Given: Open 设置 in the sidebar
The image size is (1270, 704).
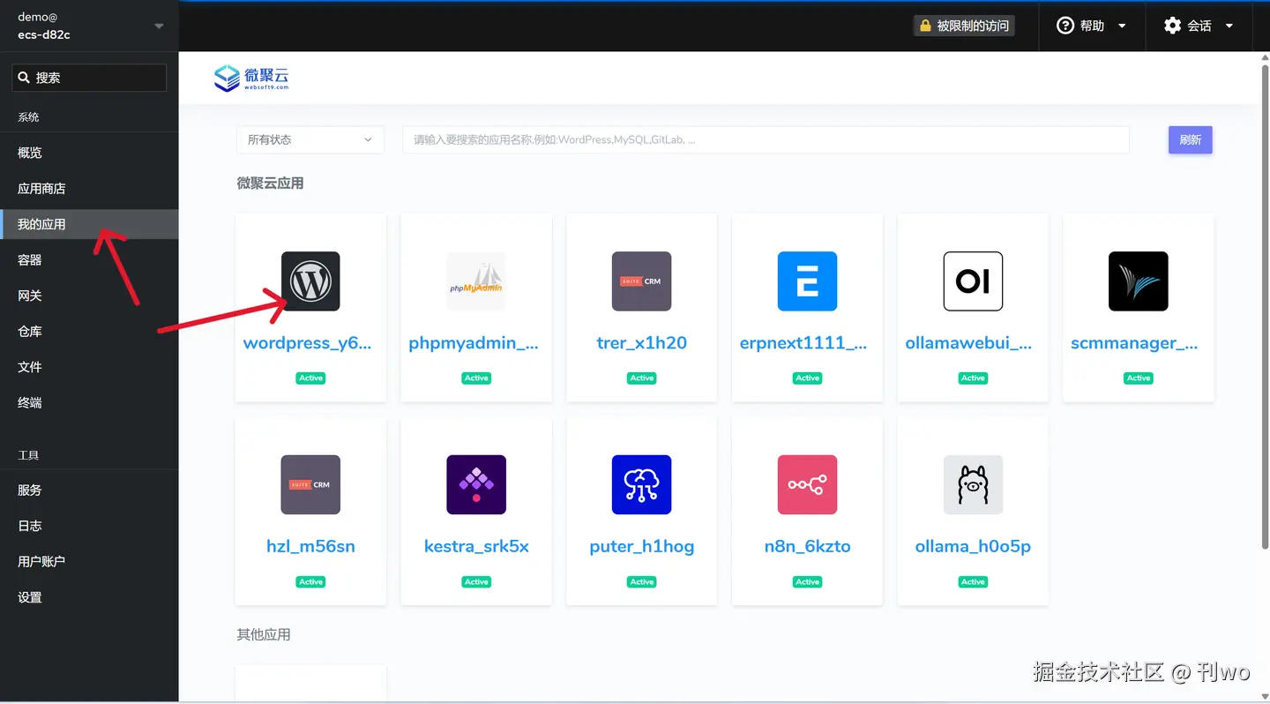Looking at the screenshot, I should tap(89, 596).
